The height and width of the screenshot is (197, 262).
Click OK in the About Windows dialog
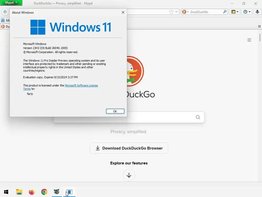[115, 111]
